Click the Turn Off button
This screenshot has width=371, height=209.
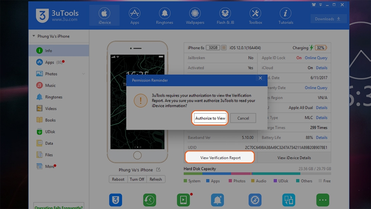click(x=137, y=179)
